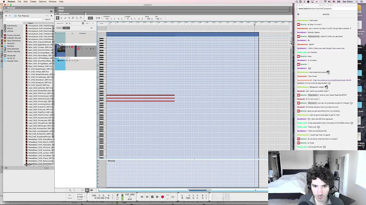Click the add track plus icon
Viewport: 366px width, 205px height.
pyautogui.click(x=83, y=23)
